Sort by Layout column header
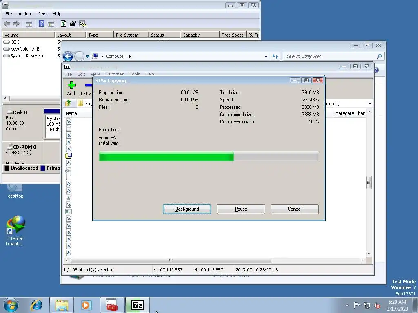 (70, 35)
